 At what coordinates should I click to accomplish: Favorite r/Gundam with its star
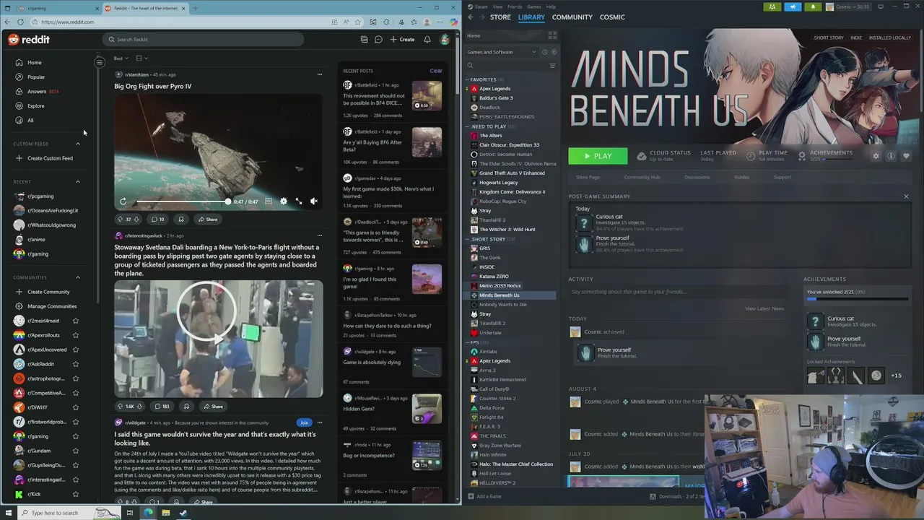coord(75,451)
